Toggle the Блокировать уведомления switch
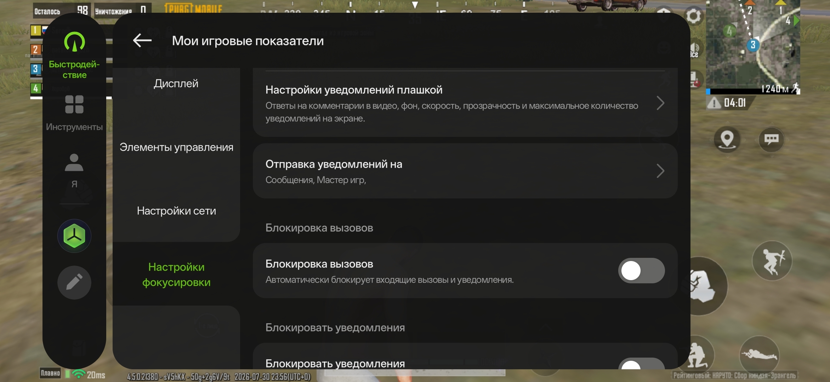830x382 pixels. pos(641,364)
